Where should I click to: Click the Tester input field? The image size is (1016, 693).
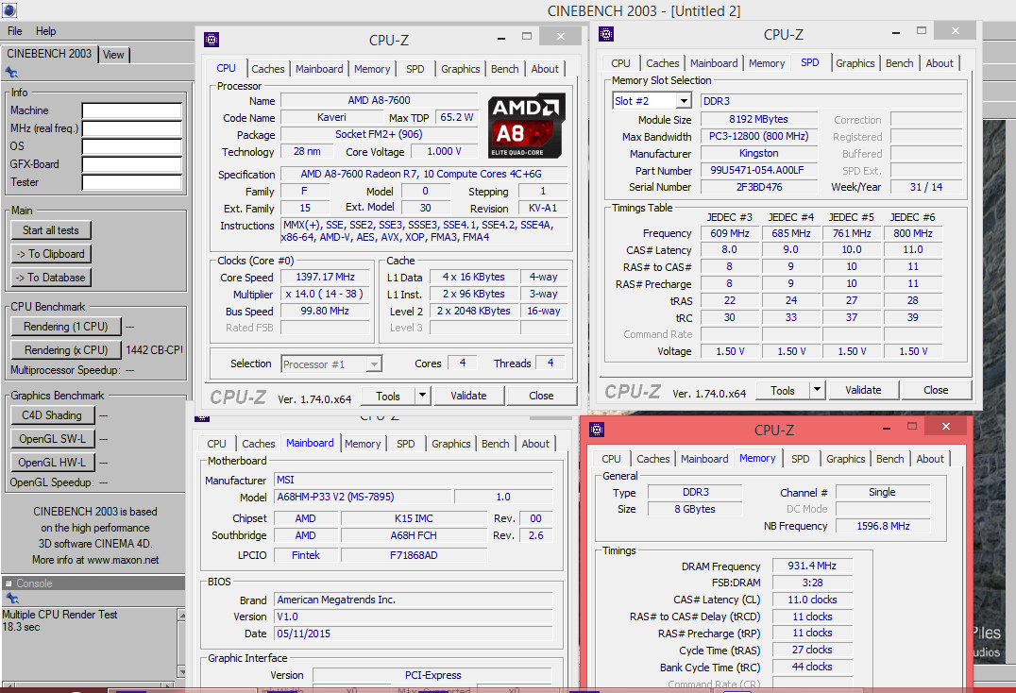click(131, 182)
